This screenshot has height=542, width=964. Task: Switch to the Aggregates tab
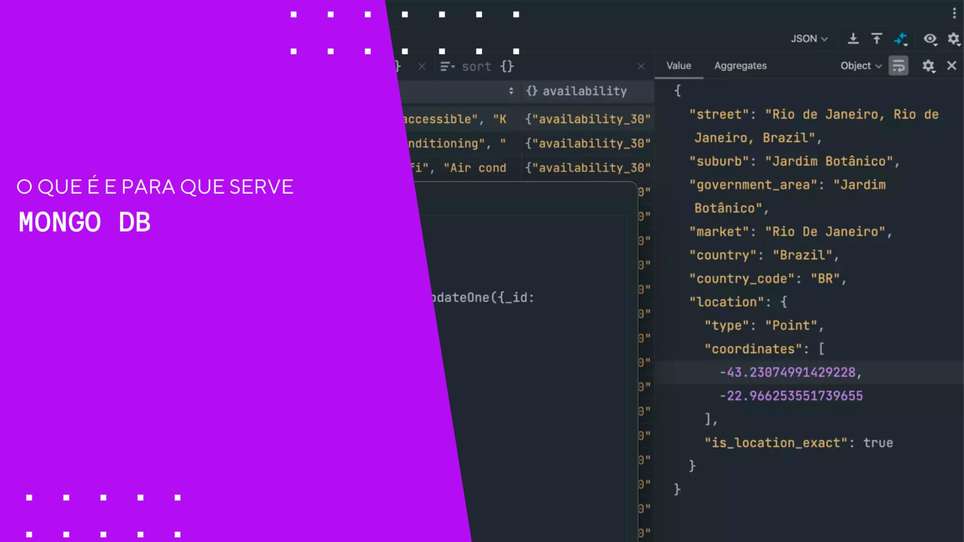pyautogui.click(x=740, y=66)
